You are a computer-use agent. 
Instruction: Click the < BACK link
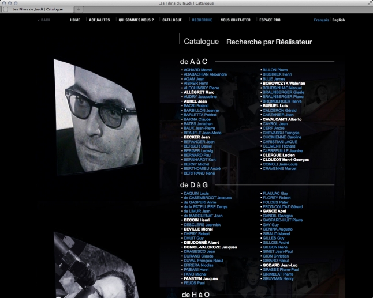pos(44,20)
